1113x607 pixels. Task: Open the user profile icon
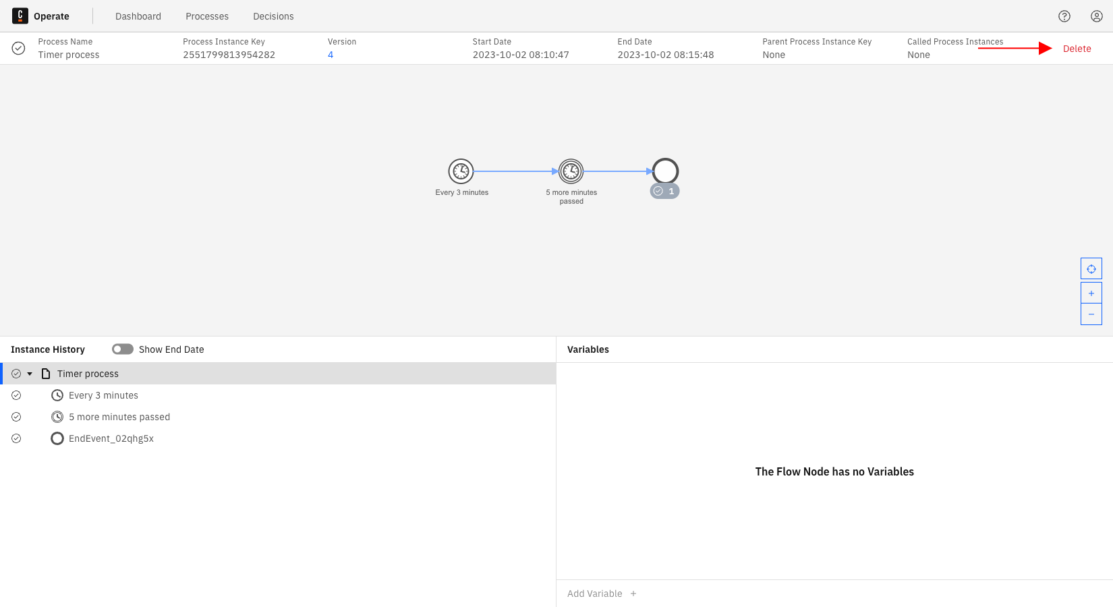(1097, 16)
